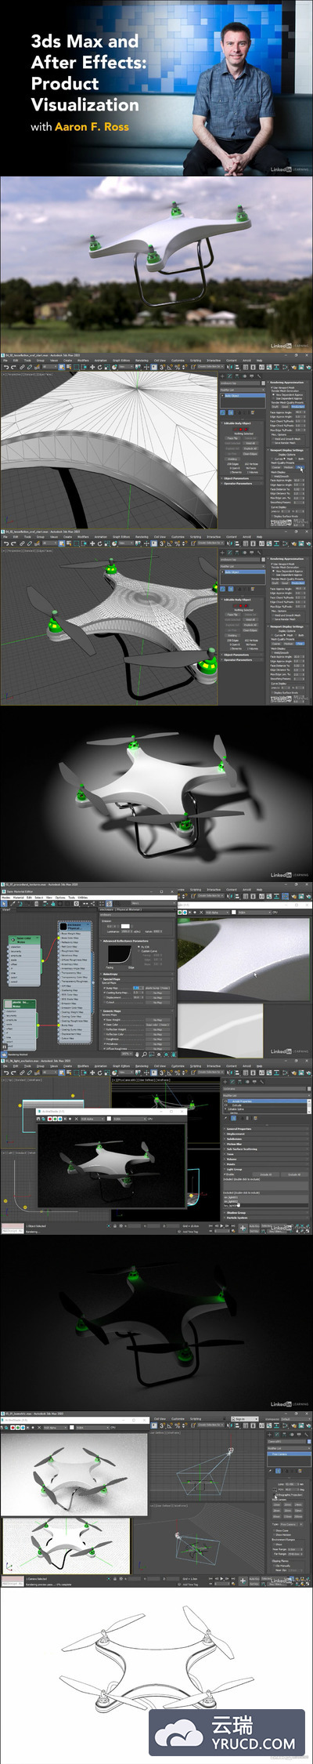Open Modifiers menu in the wireframe close-up 3ds Max window
Screen dimensions: 313x1764
(81, 361)
